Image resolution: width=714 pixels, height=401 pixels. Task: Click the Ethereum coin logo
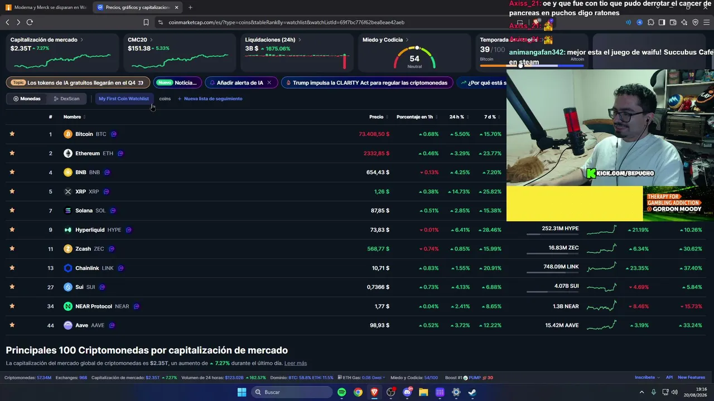coord(68,153)
